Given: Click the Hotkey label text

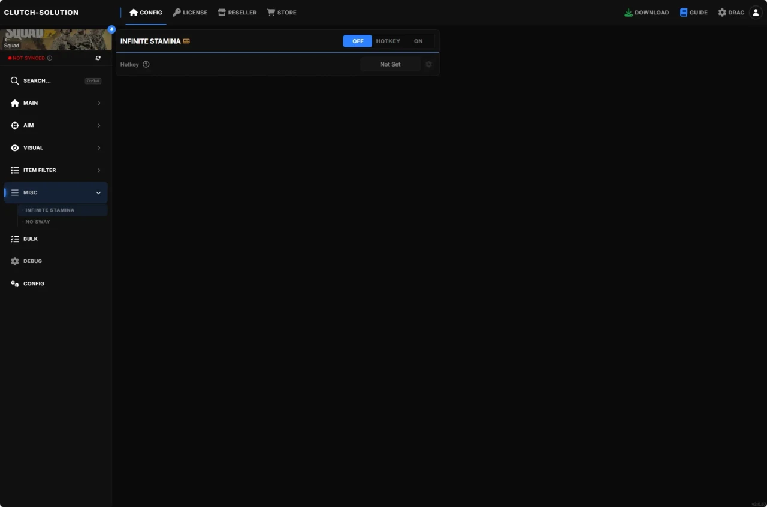Looking at the screenshot, I should coord(129,64).
